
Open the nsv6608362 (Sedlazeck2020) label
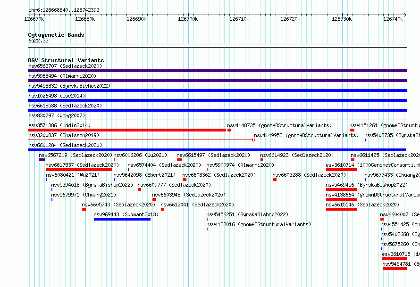[x=219, y=175]
